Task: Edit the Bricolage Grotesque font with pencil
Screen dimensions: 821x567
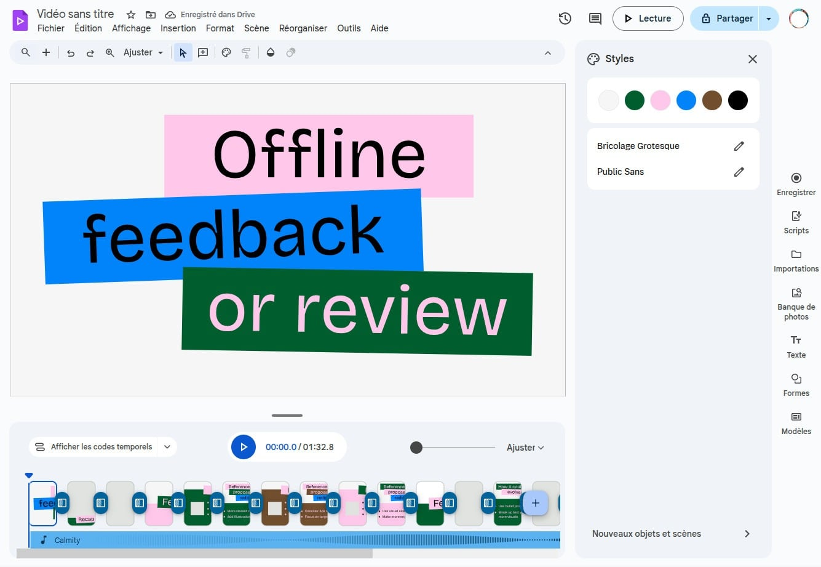Action: [739, 146]
